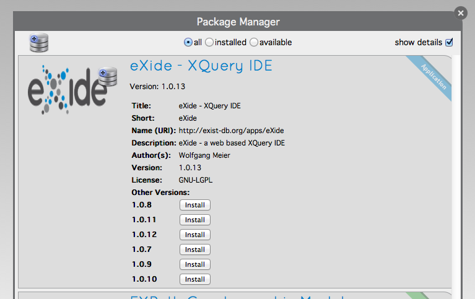Image resolution: width=475 pixels, height=299 pixels.
Task: Choose the "available" packages filter
Action: point(253,43)
